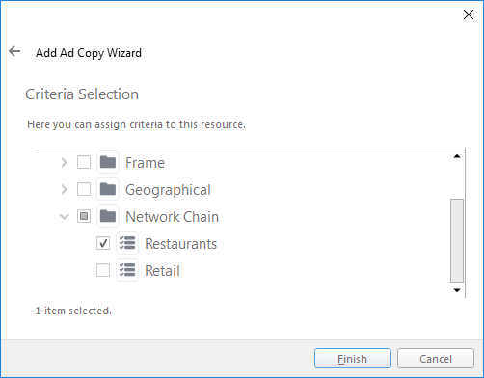Click the Retail checklist icon
Screen dimensions: 484x378
point(127,270)
